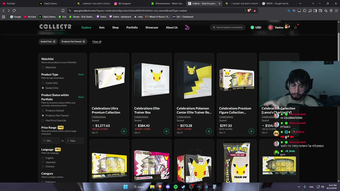Open the Shop navigation item
This screenshot has width=340, height=191.
115,27
